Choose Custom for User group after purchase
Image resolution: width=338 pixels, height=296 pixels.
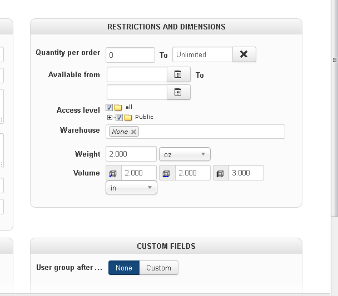coord(158,268)
